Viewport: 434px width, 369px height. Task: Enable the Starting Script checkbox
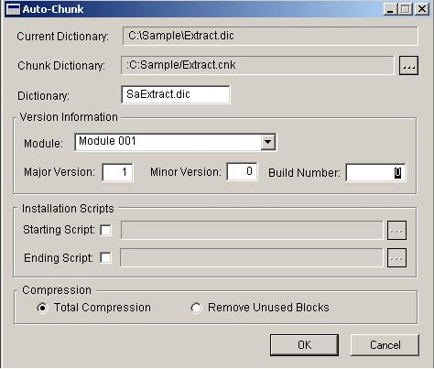(x=105, y=230)
